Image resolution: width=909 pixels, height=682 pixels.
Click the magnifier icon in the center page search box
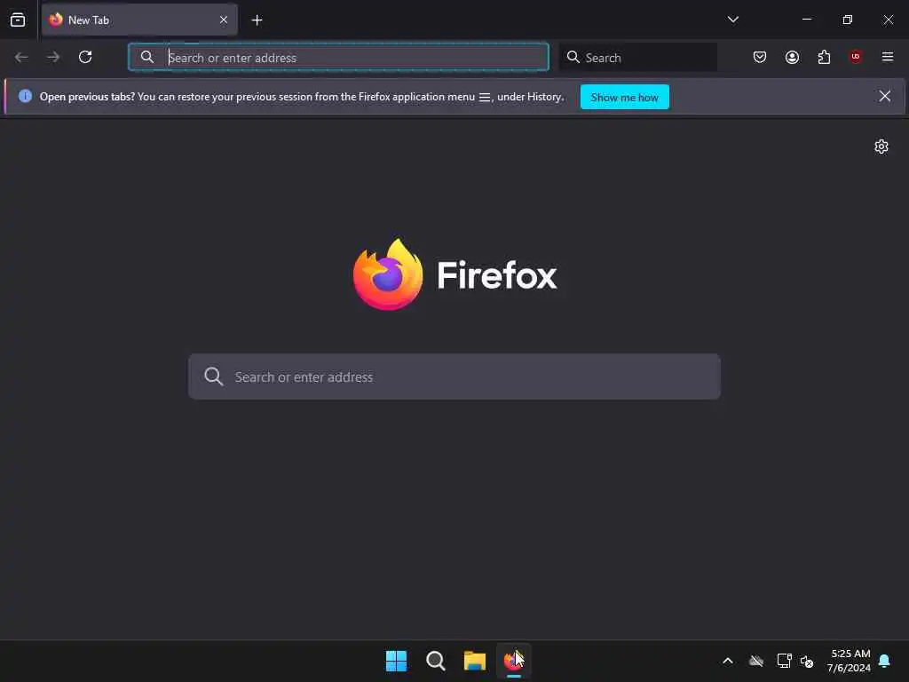point(213,377)
